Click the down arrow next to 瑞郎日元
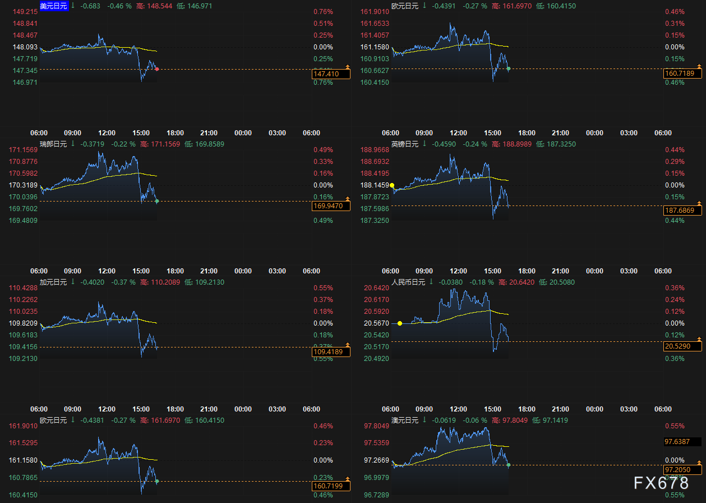The width and height of the screenshot is (706, 503). point(72,144)
